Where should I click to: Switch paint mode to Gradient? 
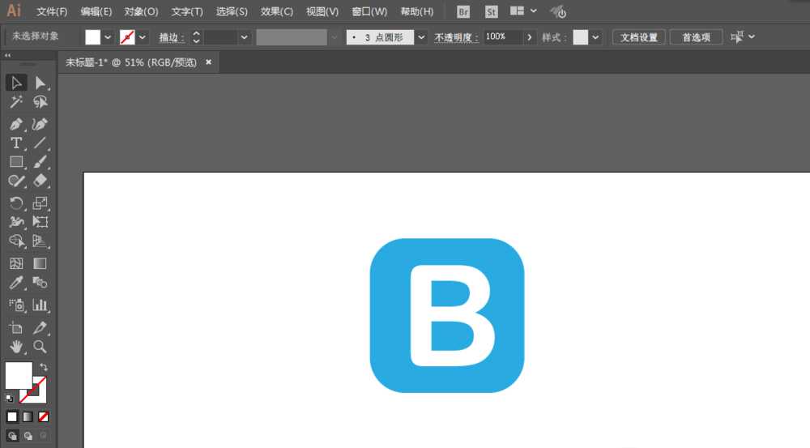(28, 416)
